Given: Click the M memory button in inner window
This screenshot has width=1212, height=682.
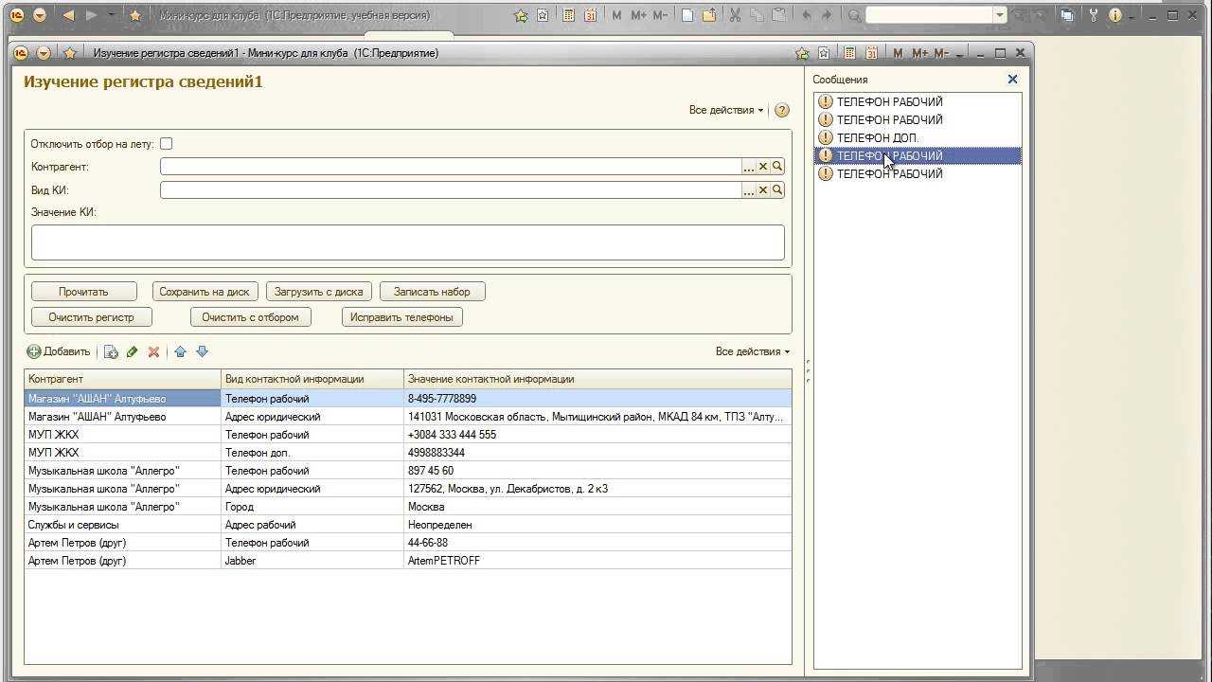Looking at the screenshot, I should (898, 53).
